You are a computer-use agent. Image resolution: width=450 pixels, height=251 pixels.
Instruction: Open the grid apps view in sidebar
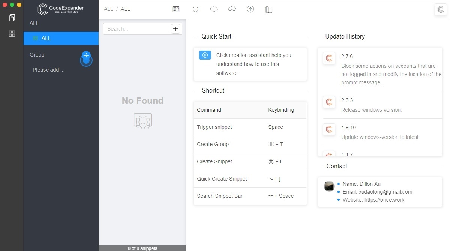[x=12, y=34]
